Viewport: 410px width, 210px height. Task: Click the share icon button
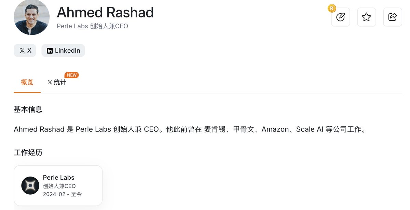coord(393,17)
